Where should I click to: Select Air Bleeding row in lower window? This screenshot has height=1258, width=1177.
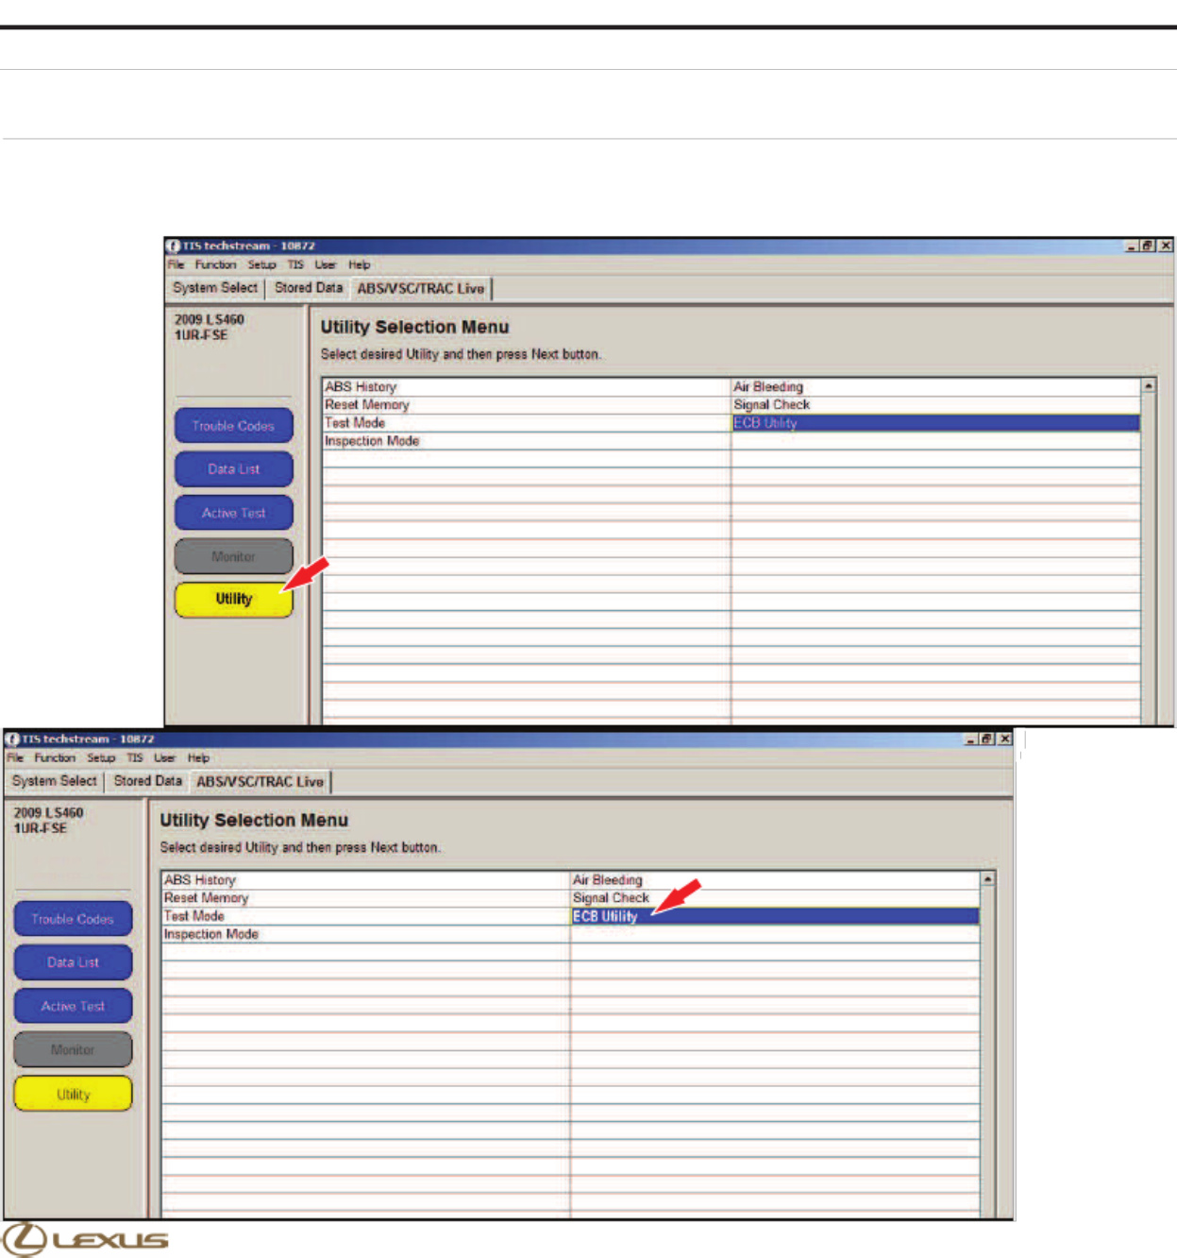click(775, 880)
